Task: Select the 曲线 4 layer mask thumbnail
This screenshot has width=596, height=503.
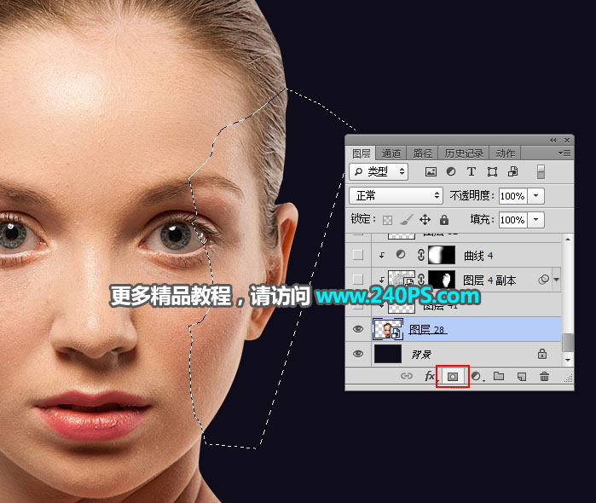Action: [x=442, y=255]
